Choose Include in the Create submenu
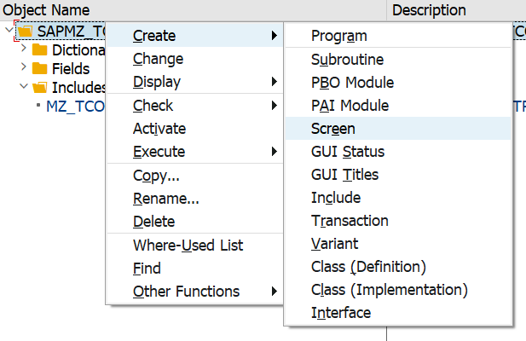 click(x=398, y=198)
